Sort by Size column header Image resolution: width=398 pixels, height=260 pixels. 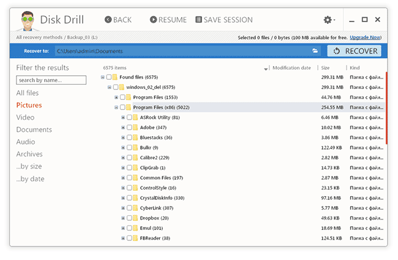[x=325, y=67]
